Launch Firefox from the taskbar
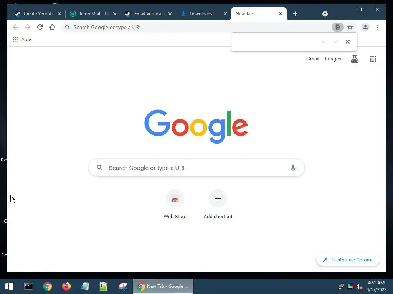Image resolution: width=393 pixels, height=294 pixels. pos(66,286)
